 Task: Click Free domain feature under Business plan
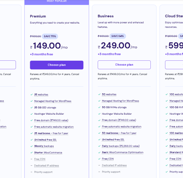tap(119, 120)
